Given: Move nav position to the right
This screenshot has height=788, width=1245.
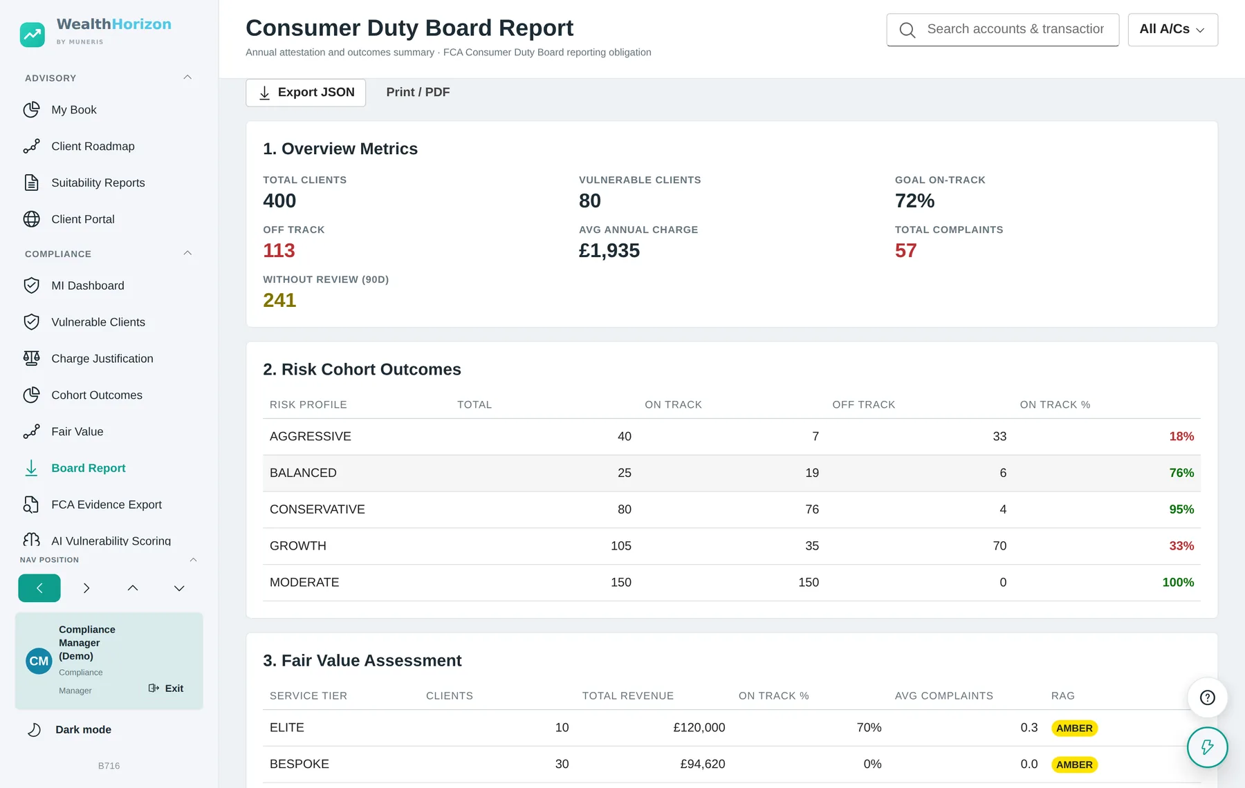Looking at the screenshot, I should click(x=86, y=588).
